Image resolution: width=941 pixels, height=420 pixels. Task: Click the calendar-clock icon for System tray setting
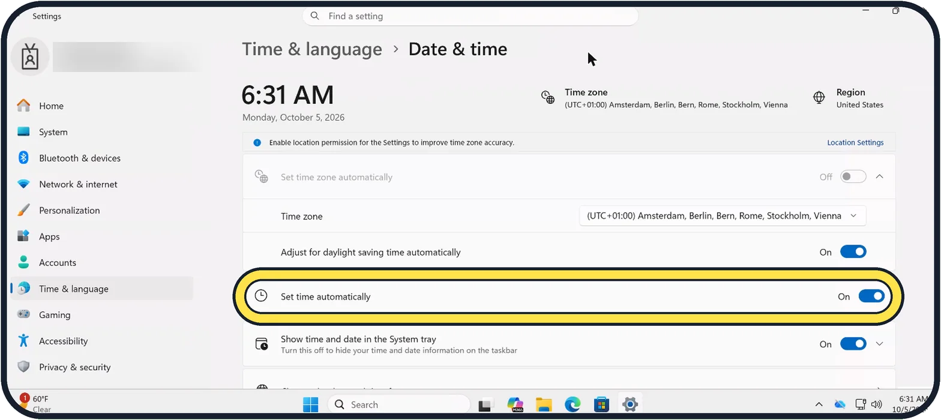262,344
